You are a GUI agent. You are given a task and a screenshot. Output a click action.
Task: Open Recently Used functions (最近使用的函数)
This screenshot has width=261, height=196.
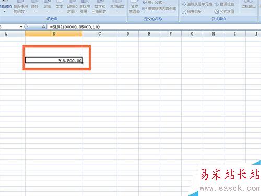pos(20,7)
